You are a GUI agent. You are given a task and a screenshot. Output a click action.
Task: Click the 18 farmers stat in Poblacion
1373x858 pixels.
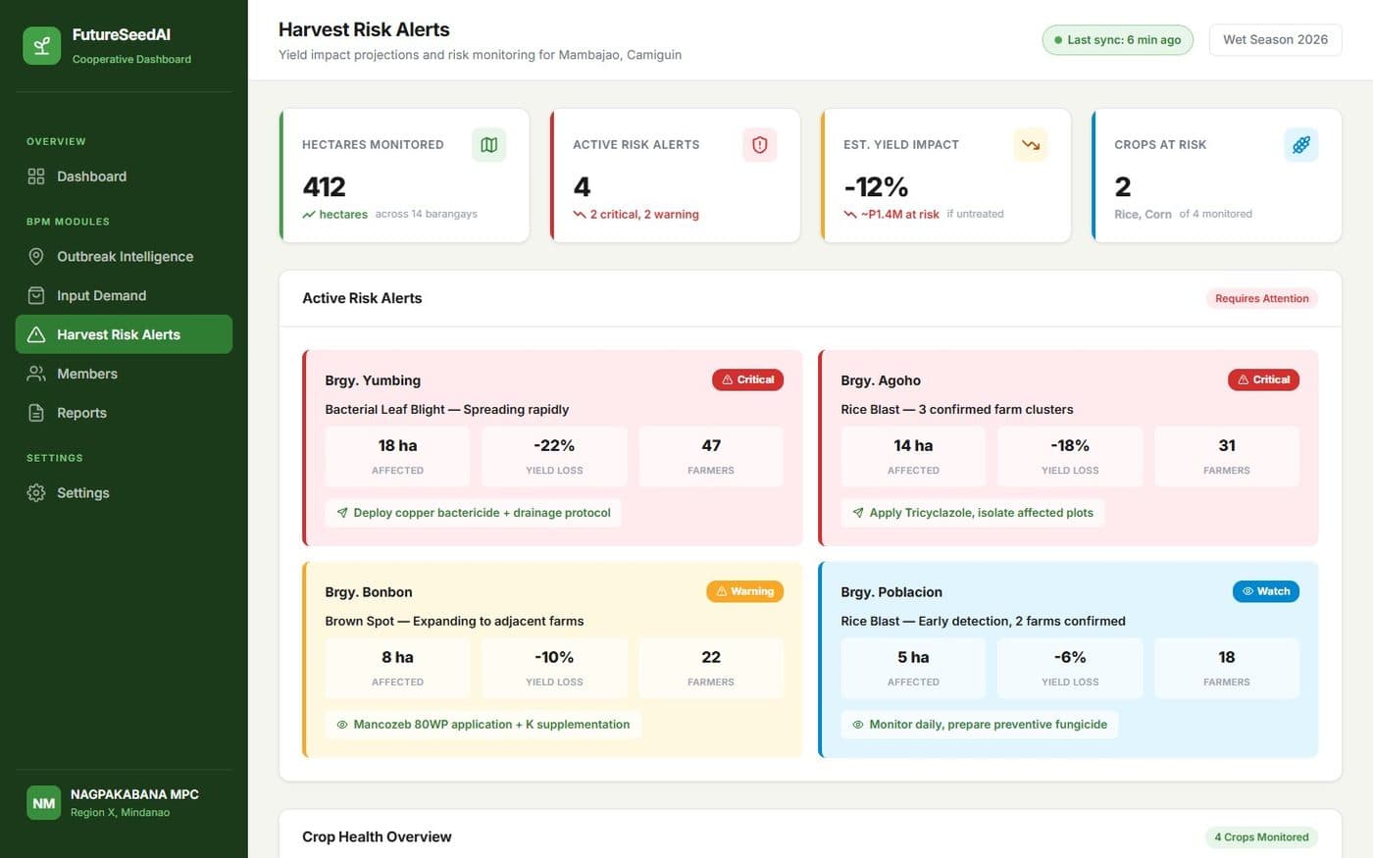(1227, 668)
